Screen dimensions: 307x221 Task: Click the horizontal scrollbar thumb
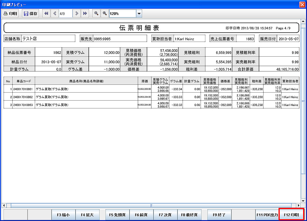pos(151,205)
